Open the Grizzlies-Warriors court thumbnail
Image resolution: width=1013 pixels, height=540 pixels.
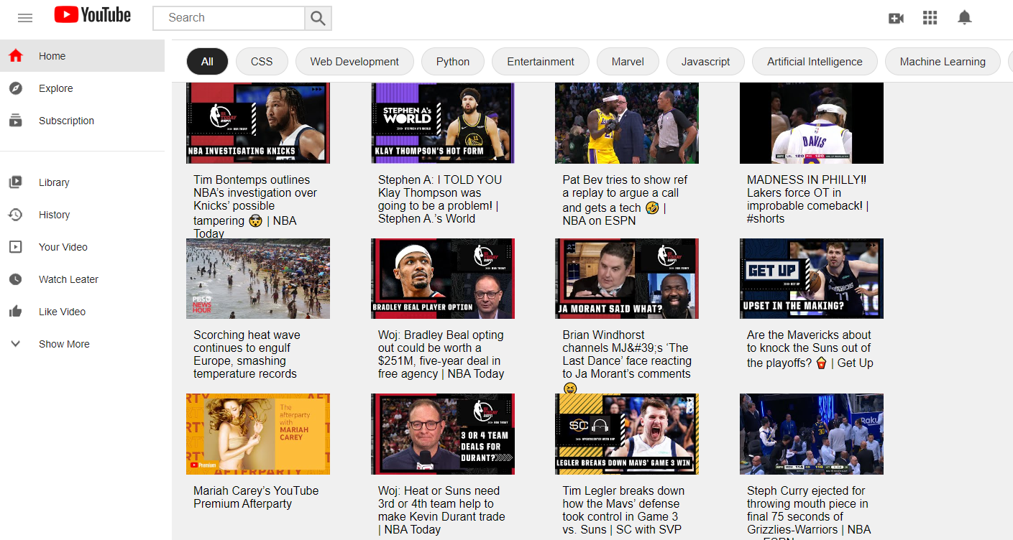tap(812, 434)
